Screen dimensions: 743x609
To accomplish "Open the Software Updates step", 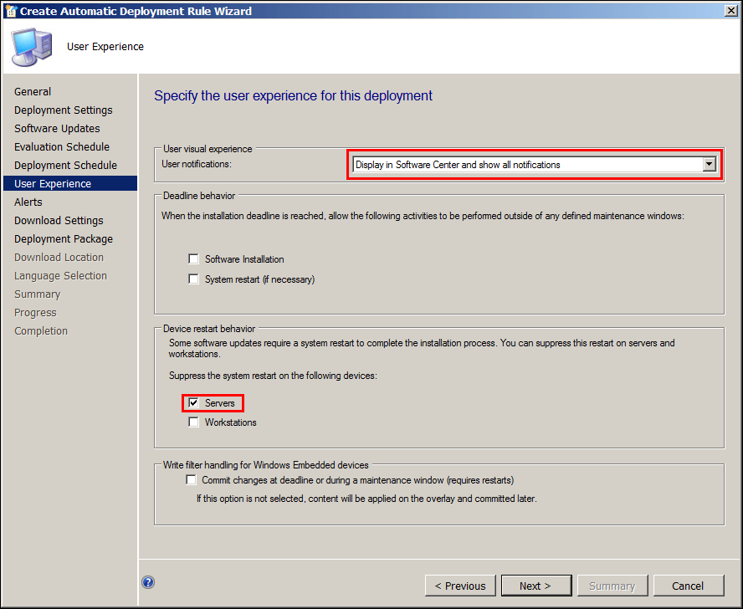I will [57, 129].
